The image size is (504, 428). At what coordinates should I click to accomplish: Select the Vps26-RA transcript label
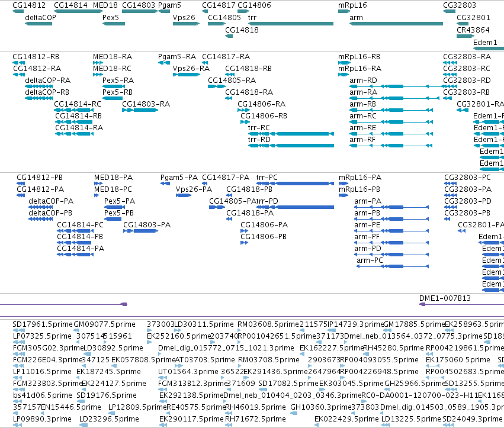[191, 69]
